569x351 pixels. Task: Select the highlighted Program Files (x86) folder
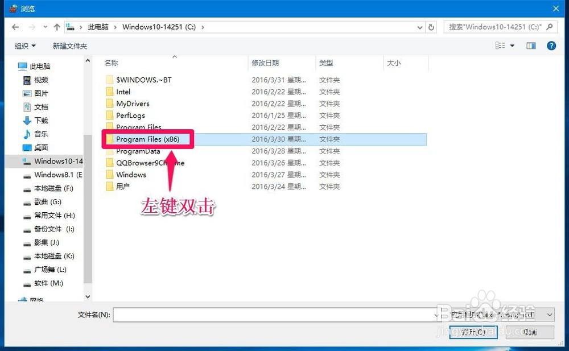[x=147, y=139]
